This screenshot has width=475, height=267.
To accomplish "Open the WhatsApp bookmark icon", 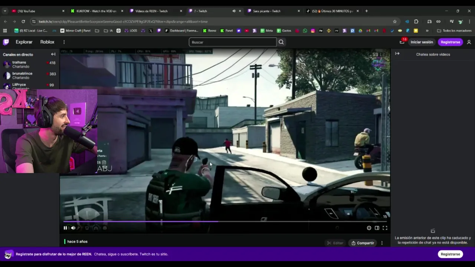I will 305,31.
